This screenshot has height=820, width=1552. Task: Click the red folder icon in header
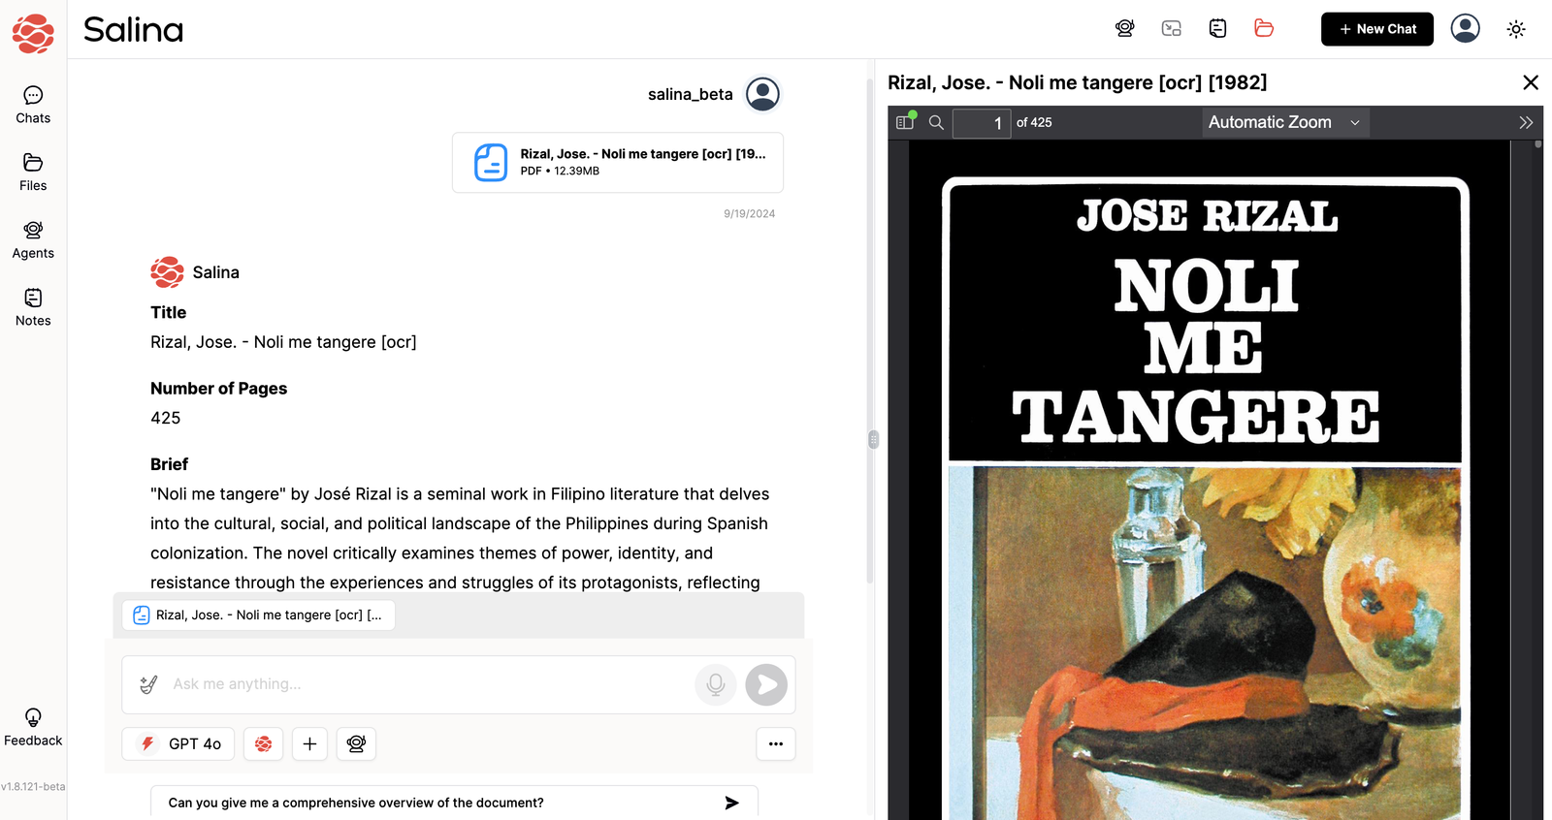tap(1264, 29)
